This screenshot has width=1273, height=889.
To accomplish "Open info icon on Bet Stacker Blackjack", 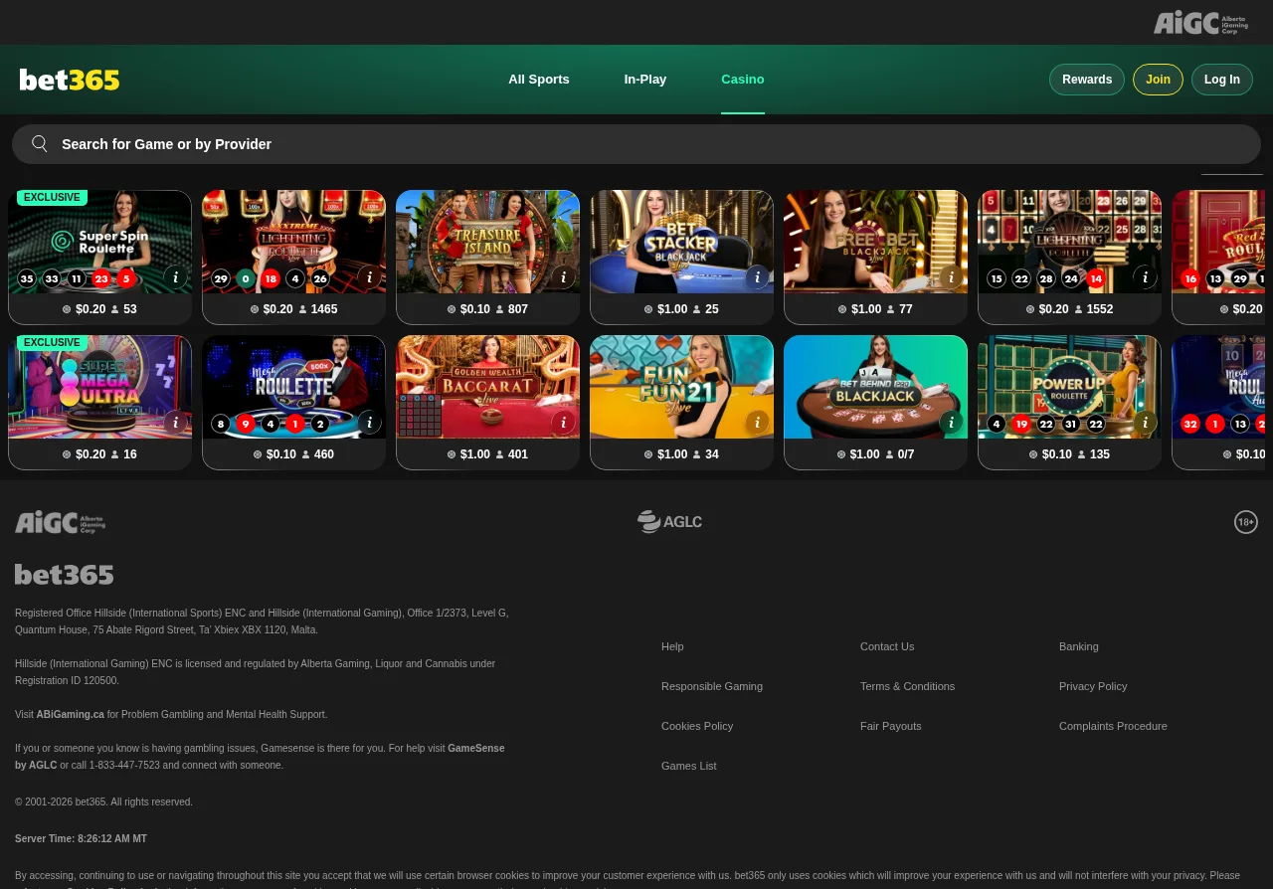I will click(758, 277).
